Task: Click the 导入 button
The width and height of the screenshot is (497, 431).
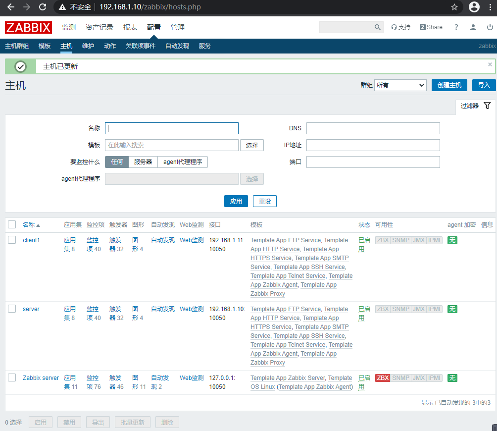Action: [484, 85]
